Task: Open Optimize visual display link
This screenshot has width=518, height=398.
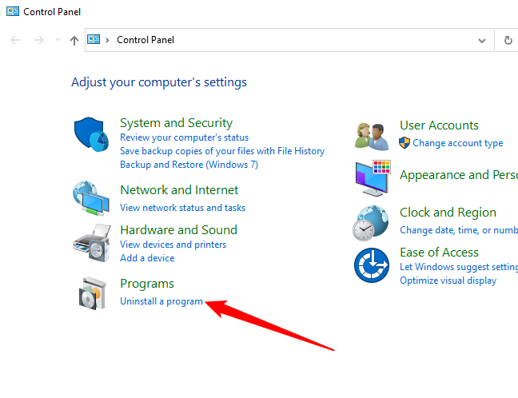Action: click(x=448, y=281)
